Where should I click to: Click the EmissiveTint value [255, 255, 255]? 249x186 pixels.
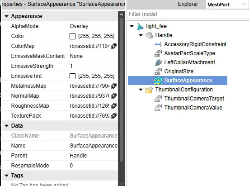[x=96, y=76]
